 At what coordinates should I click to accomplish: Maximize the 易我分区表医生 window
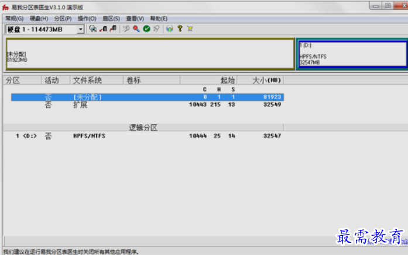[x=388, y=6]
